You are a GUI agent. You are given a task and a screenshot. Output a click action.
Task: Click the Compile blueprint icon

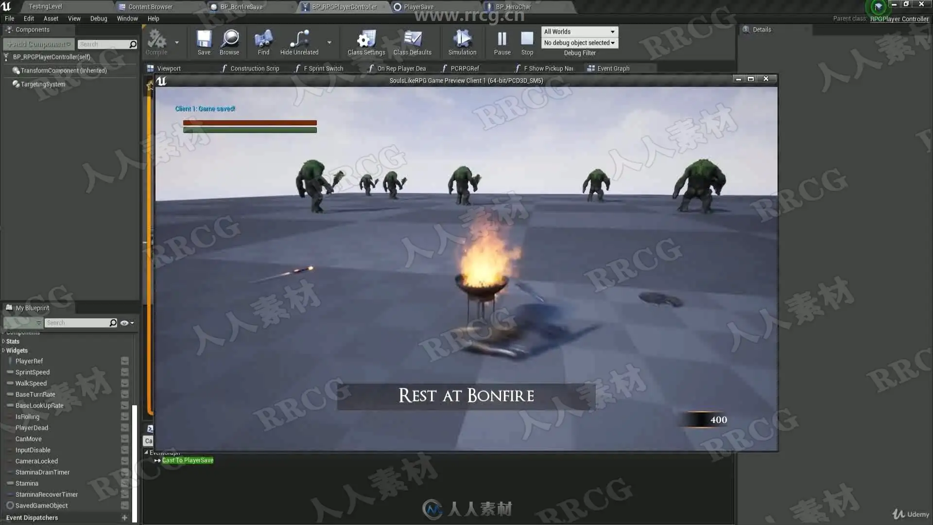click(x=156, y=40)
